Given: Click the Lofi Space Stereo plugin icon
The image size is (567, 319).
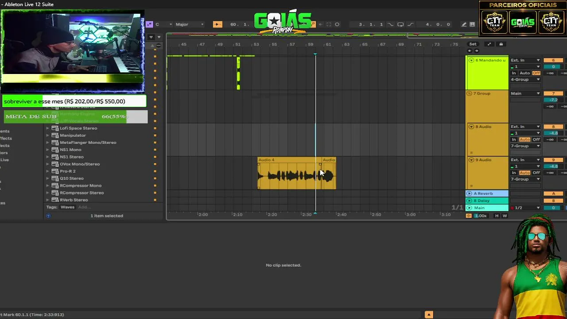Looking at the screenshot, I should [x=55, y=128].
